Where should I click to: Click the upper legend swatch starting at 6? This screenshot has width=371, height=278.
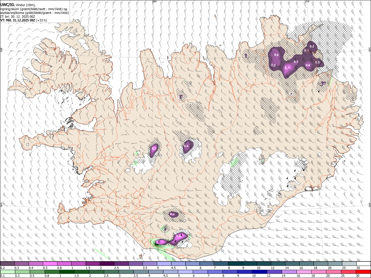pos(206,264)
